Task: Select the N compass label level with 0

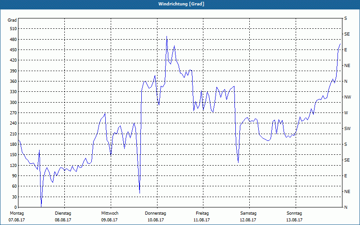Action: point(346,207)
